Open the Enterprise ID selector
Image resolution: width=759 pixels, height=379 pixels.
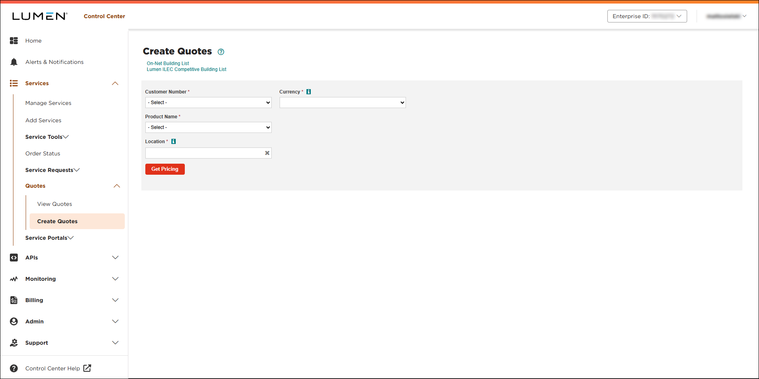647,16
